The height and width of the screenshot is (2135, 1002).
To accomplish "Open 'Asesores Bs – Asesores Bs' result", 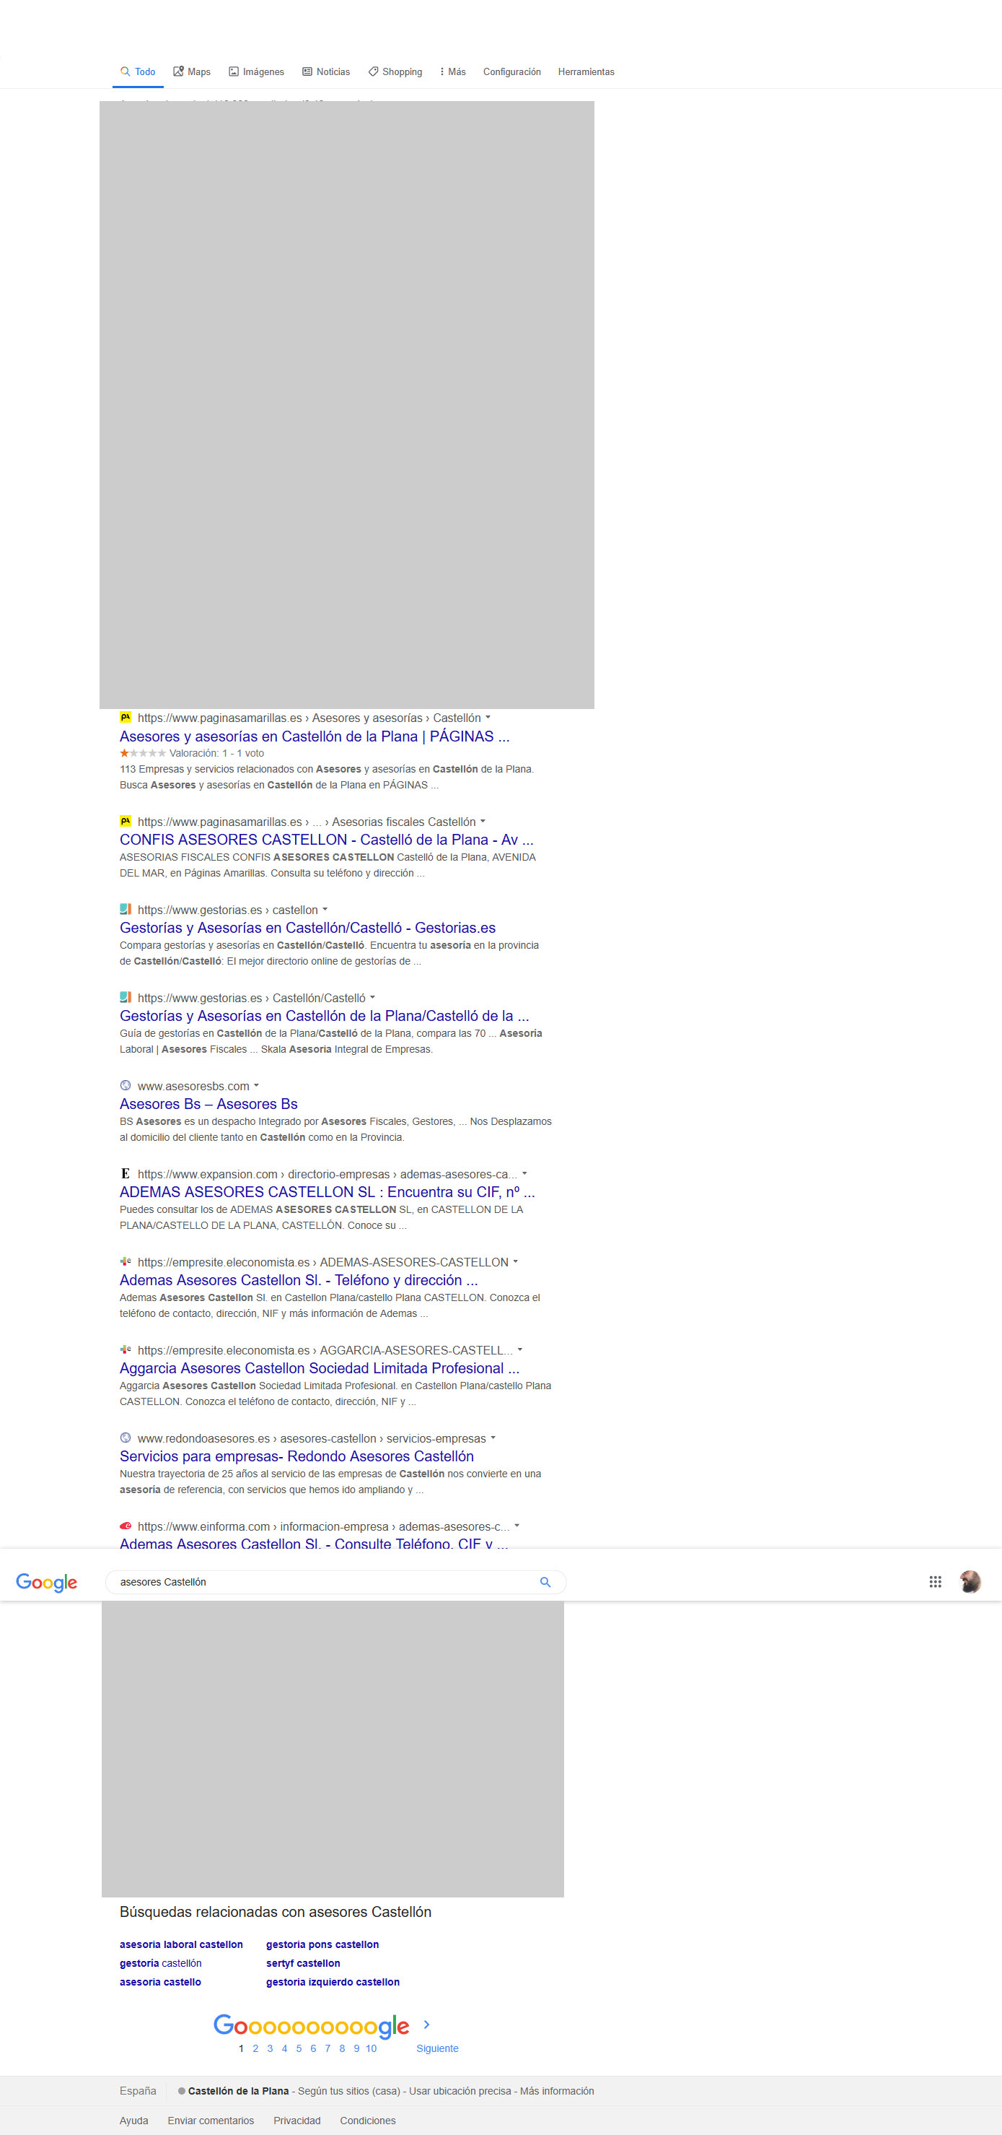I will tap(208, 1103).
